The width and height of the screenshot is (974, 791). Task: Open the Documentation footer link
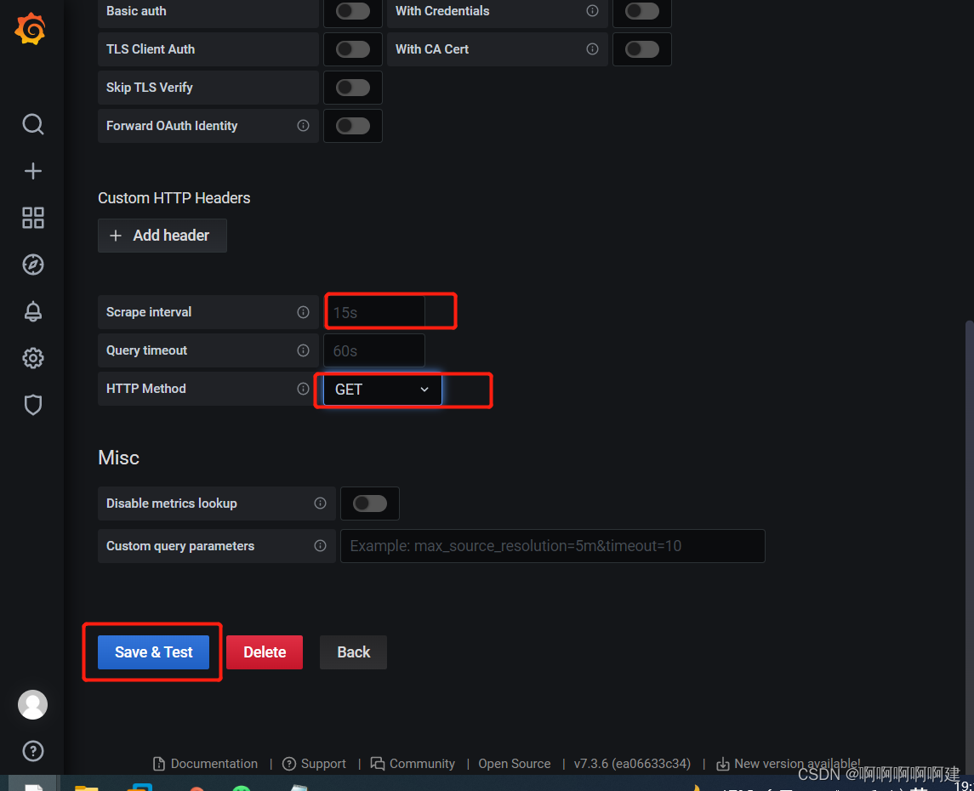pyautogui.click(x=206, y=764)
